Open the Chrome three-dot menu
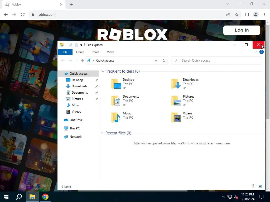 tap(264, 15)
